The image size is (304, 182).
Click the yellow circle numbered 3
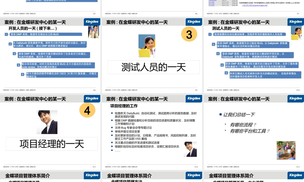coord(189,34)
